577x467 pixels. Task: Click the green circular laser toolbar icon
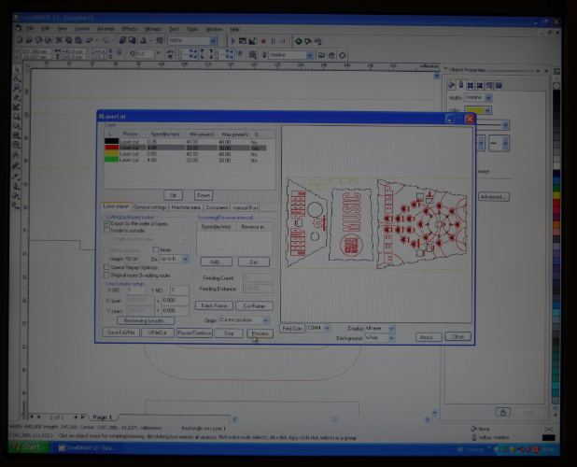coord(299,41)
